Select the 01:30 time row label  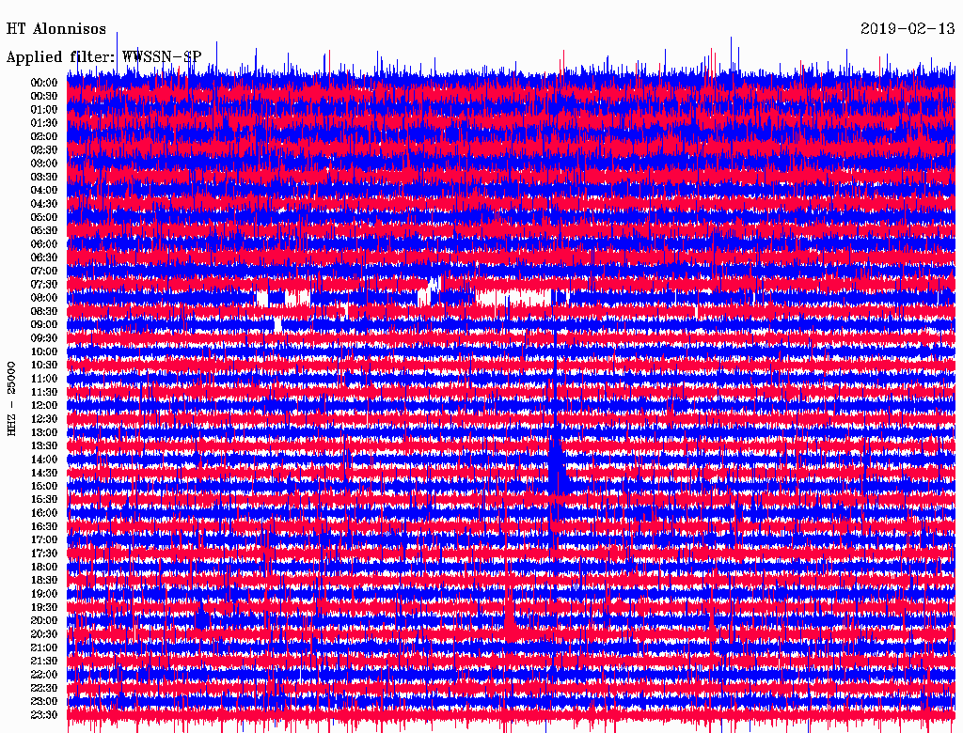(44, 123)
